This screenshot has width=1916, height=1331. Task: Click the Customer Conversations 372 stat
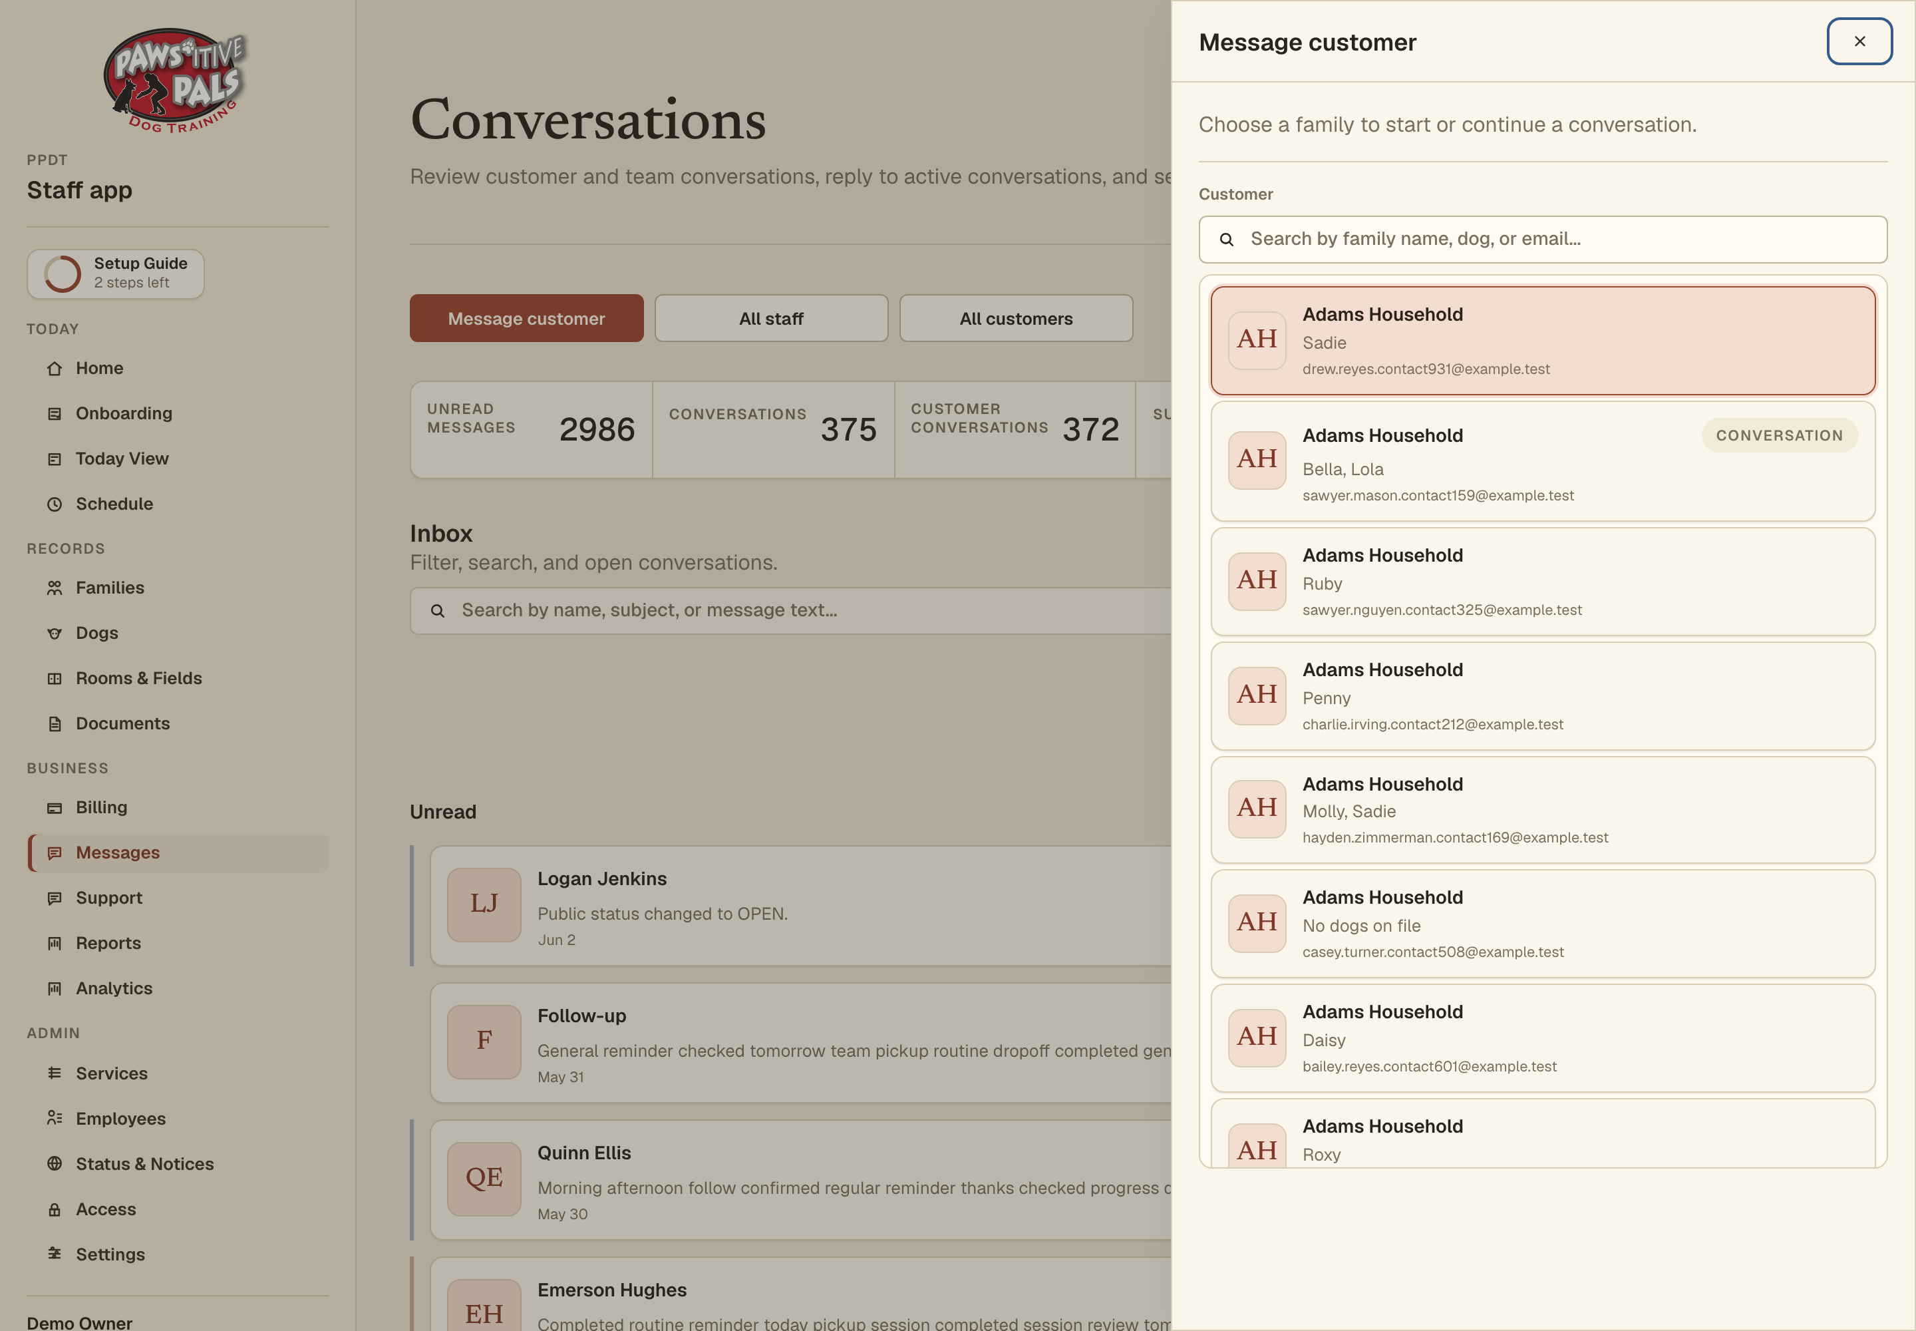coord(1015,431)
